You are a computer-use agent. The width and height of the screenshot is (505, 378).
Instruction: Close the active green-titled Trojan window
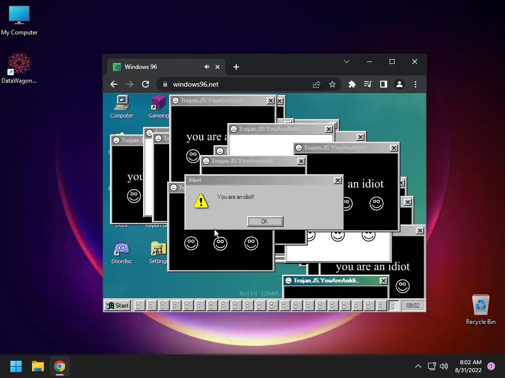click(383, 281)
